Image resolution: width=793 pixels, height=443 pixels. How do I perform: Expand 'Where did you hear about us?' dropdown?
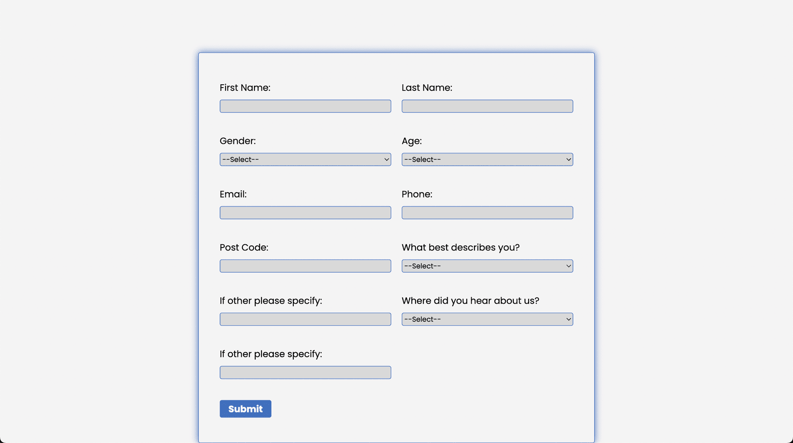coord(487,319)
